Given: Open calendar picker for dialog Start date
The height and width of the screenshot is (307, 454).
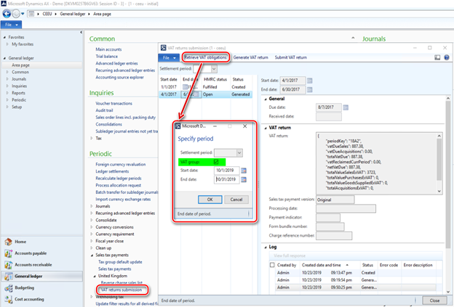Looking at the screenshot, I should 244,171.
